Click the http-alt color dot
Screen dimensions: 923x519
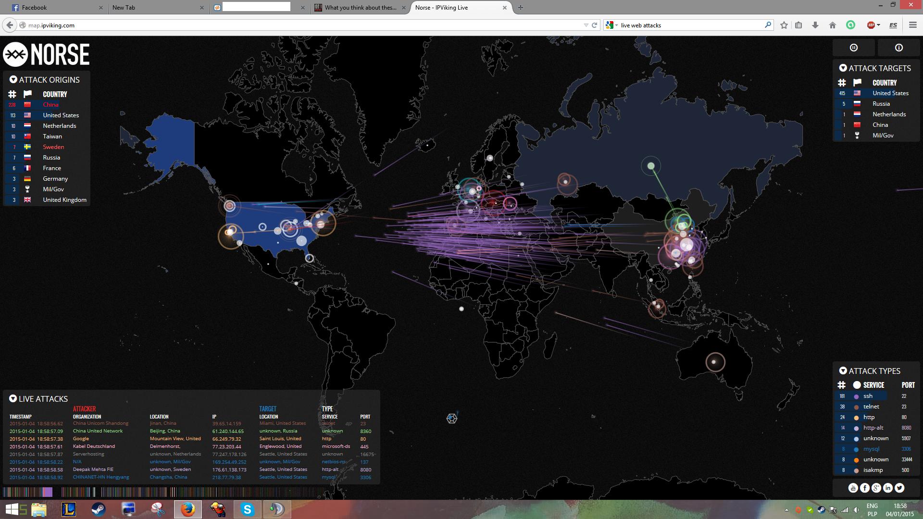(x=856, y=428)
